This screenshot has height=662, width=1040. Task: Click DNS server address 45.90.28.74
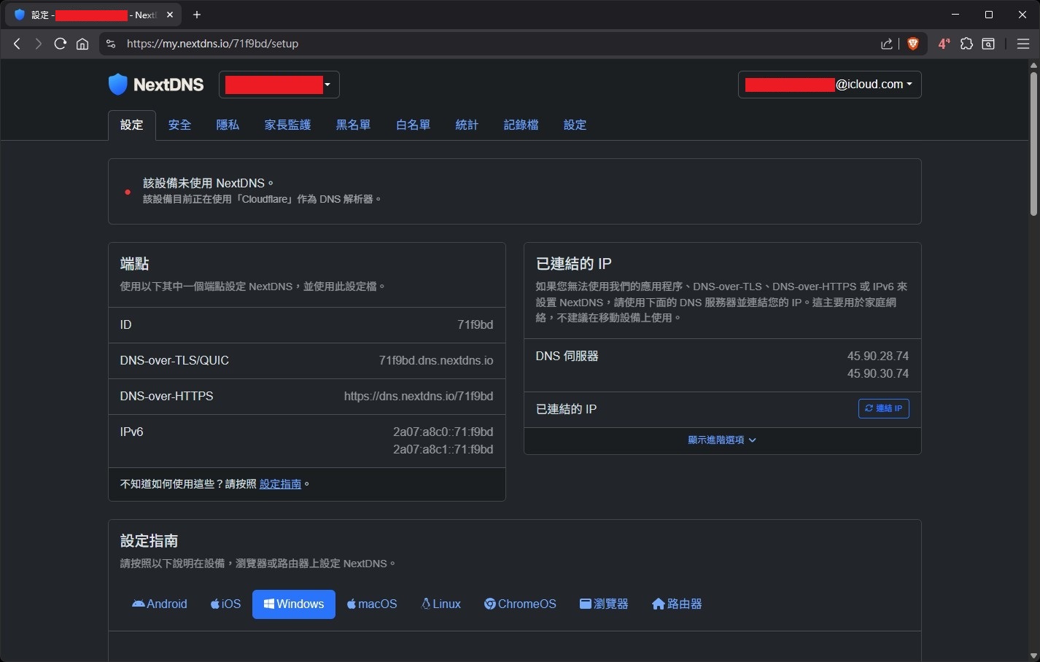tap(877, 356)
